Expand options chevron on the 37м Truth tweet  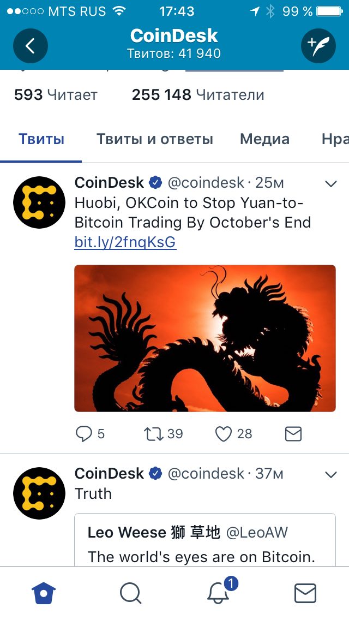[x=330, y=474]
